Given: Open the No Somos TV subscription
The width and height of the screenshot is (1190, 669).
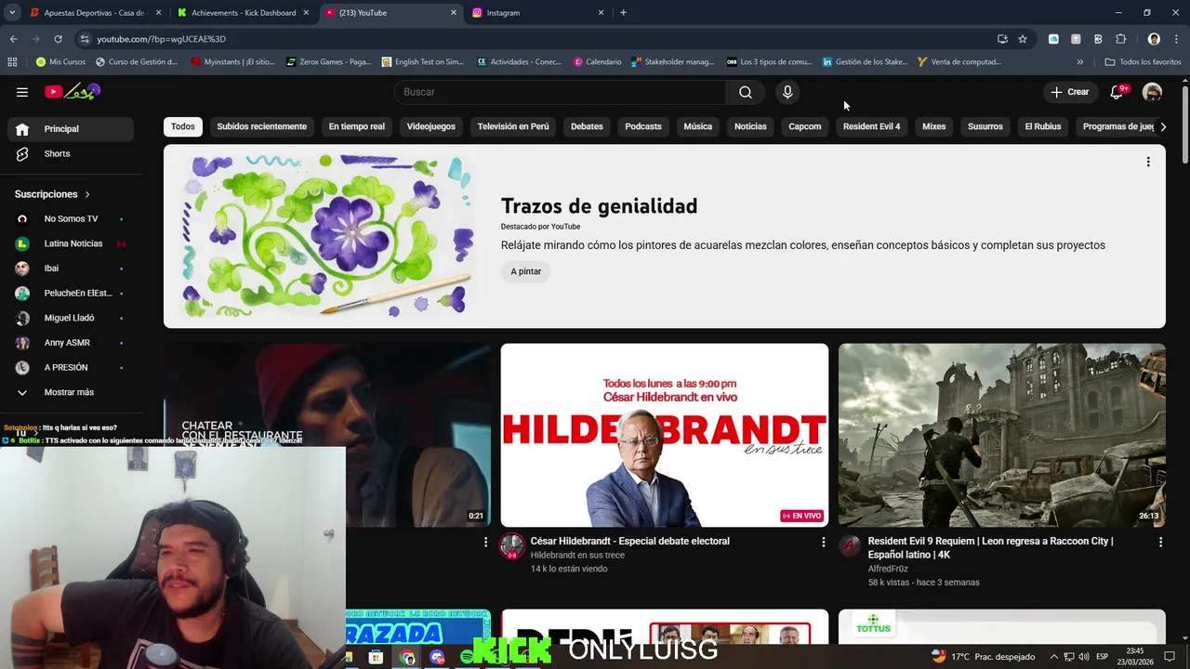Looking at the screenshot, I should (71, 219).
